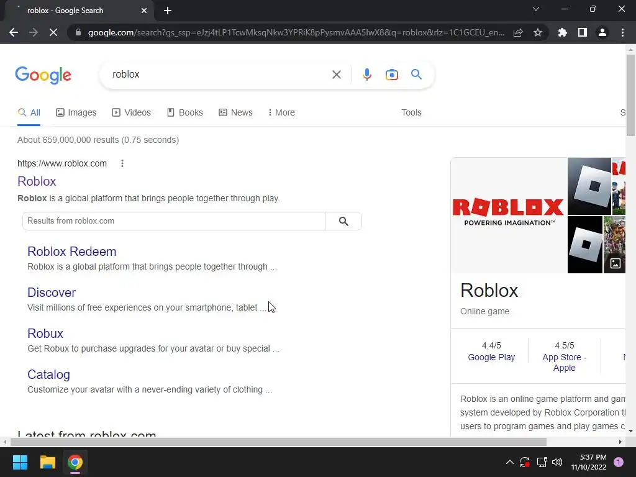This screenshot has width=636, height=477.
Task: Clear the roblox search query
Action: click(336, 75)
